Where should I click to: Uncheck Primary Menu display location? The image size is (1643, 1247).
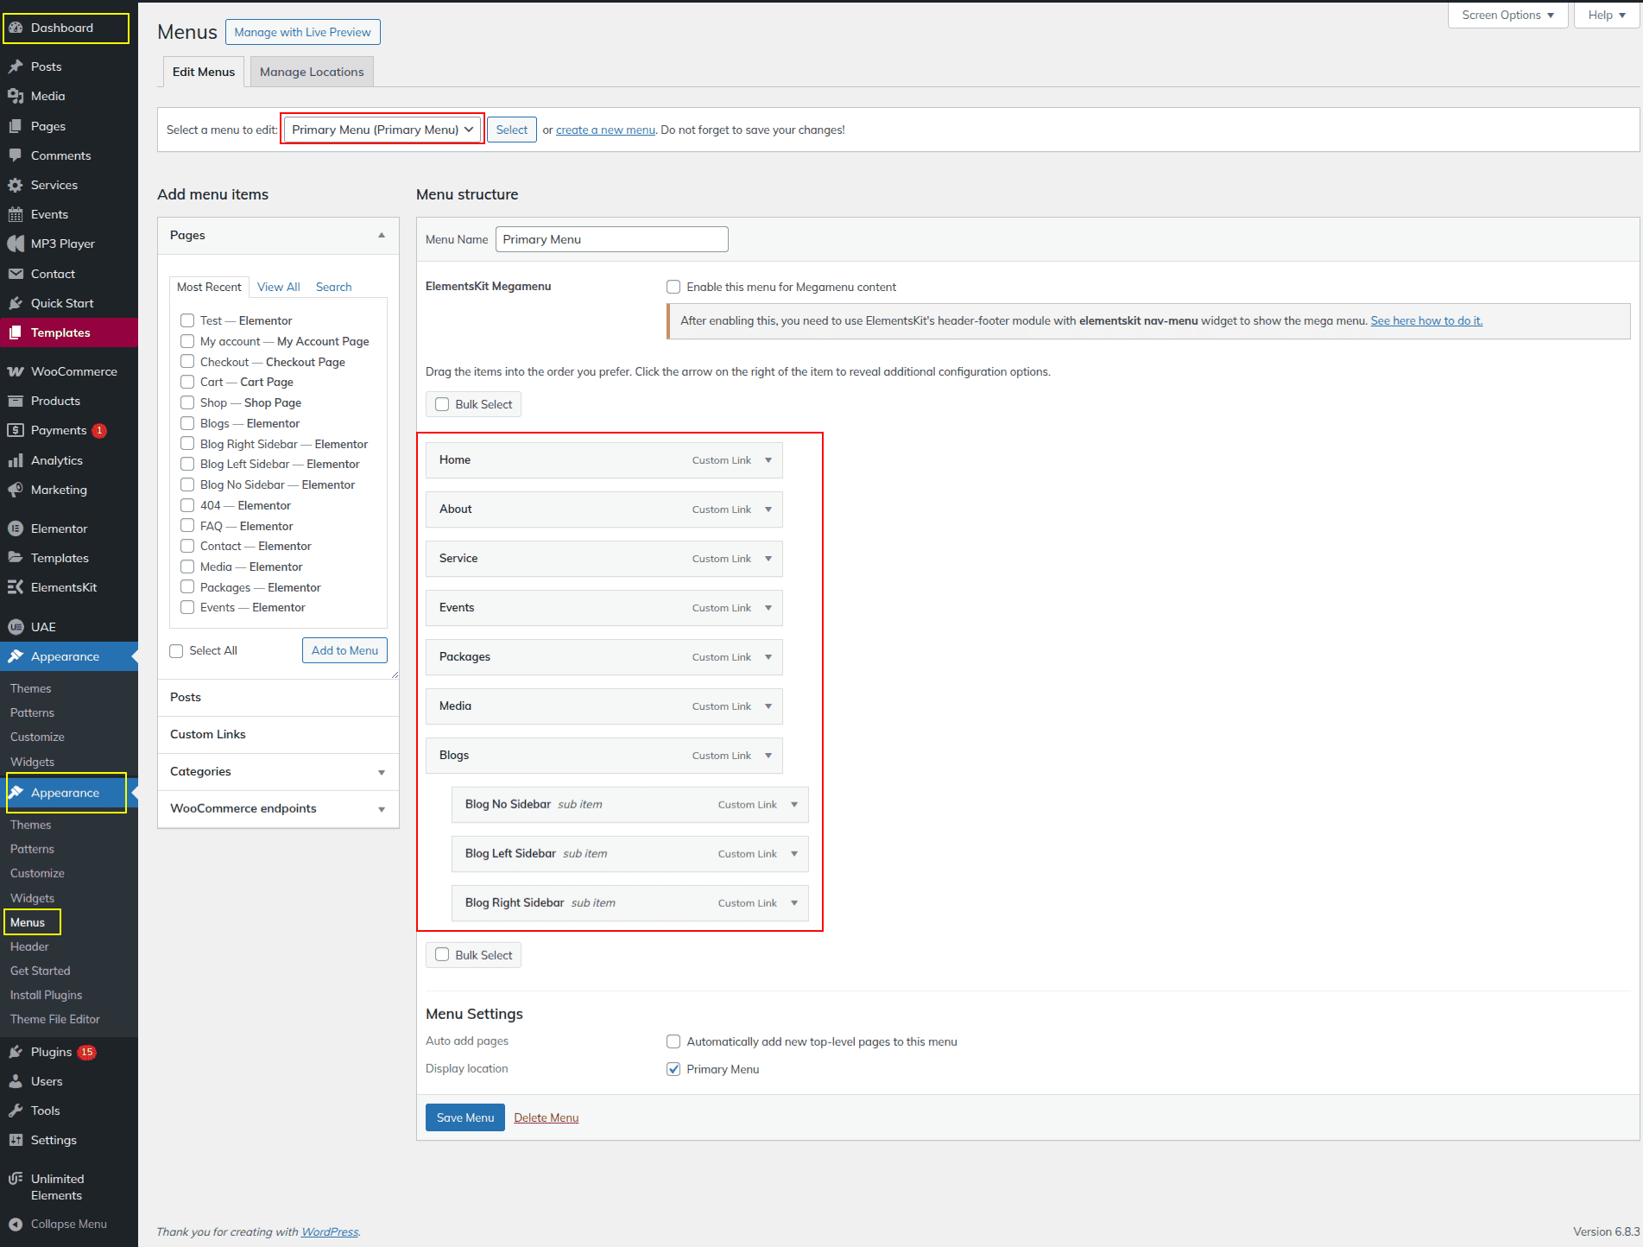[673, 1069]
